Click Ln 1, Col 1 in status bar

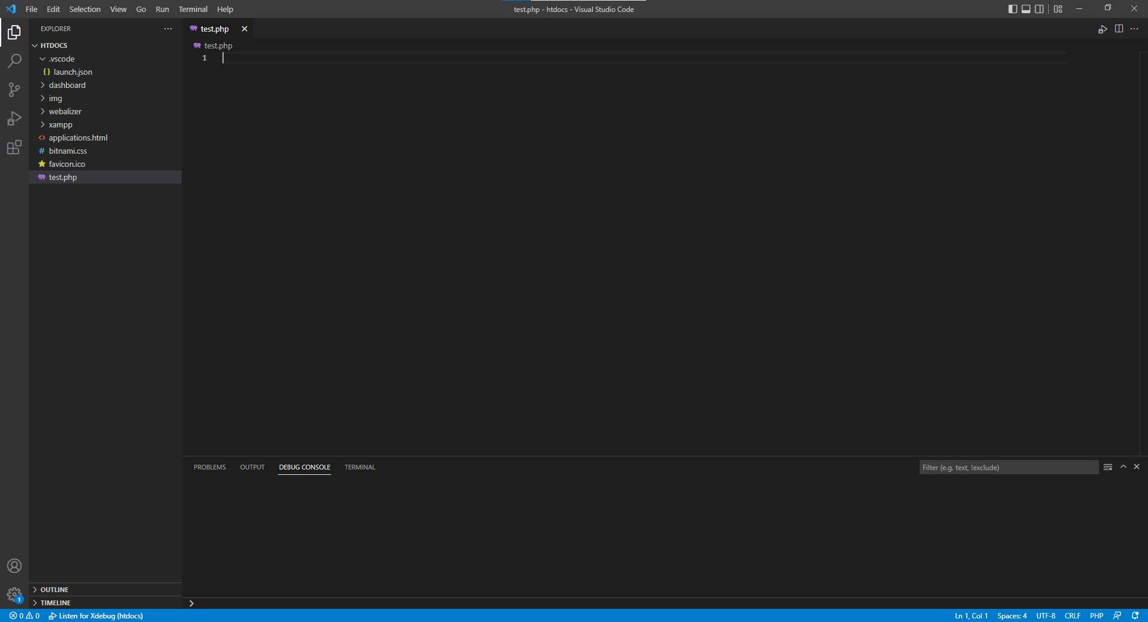click(x=971, y=615)
